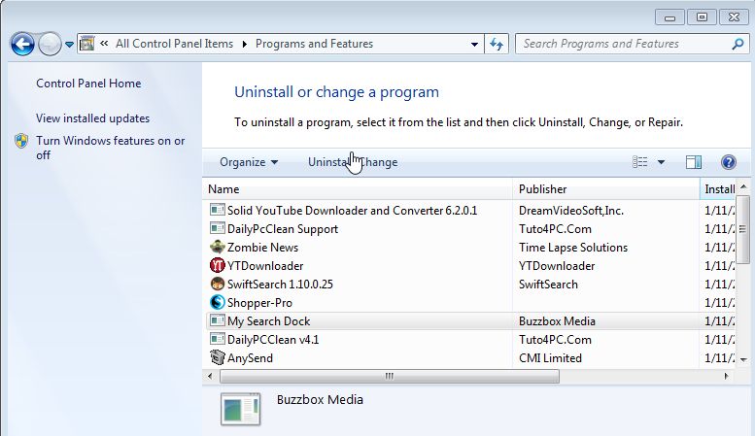Toggle the preview pane icon
755x436 pixels.
tap(694, 162)
